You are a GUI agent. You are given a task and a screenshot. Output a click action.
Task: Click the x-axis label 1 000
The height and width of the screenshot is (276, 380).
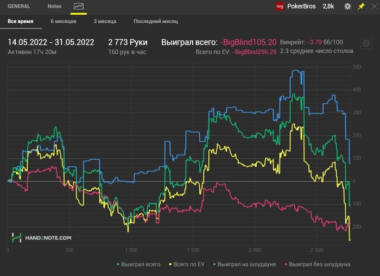coord(131,250)
